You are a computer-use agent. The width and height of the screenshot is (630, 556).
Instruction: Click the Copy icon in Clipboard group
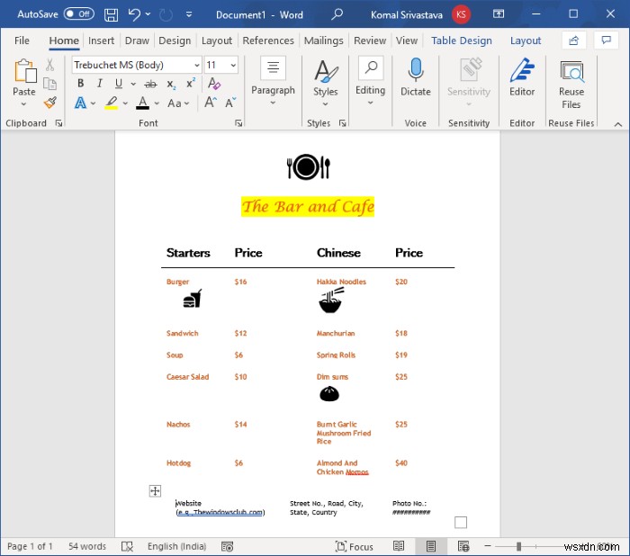coord(49,84)
